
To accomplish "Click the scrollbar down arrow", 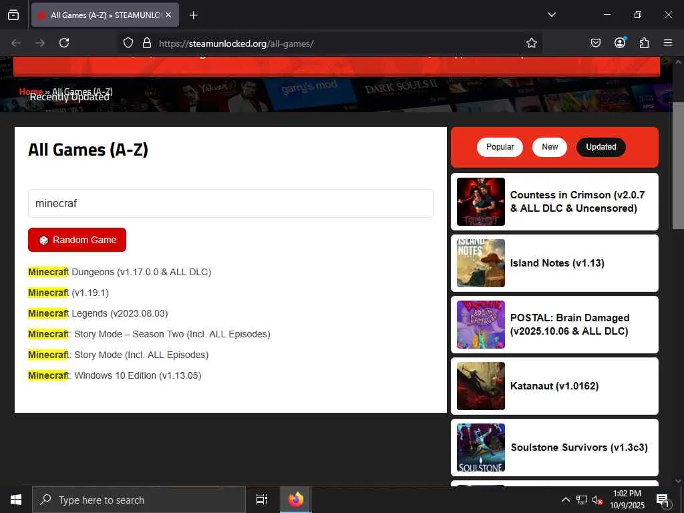I will pos(678,481).
